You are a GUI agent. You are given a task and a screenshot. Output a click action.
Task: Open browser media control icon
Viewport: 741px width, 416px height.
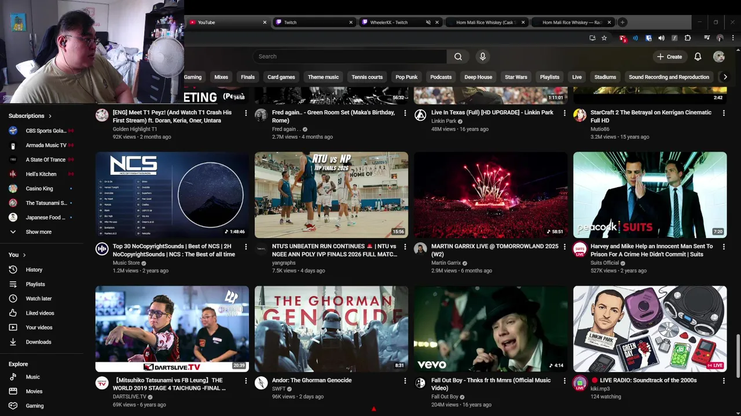tap(707, 38)
